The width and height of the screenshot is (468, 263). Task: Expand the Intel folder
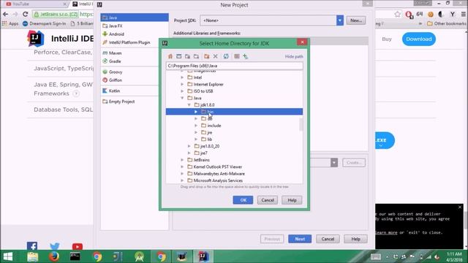click(x=182, y=77)
